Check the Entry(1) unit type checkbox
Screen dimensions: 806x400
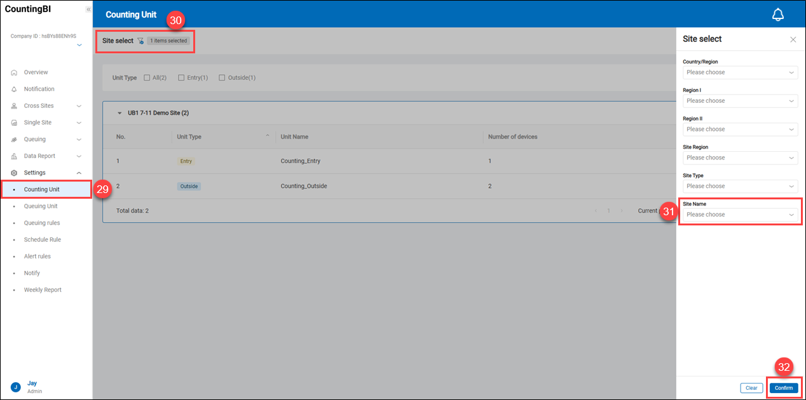pyautogui.click(x=181, y=78)
